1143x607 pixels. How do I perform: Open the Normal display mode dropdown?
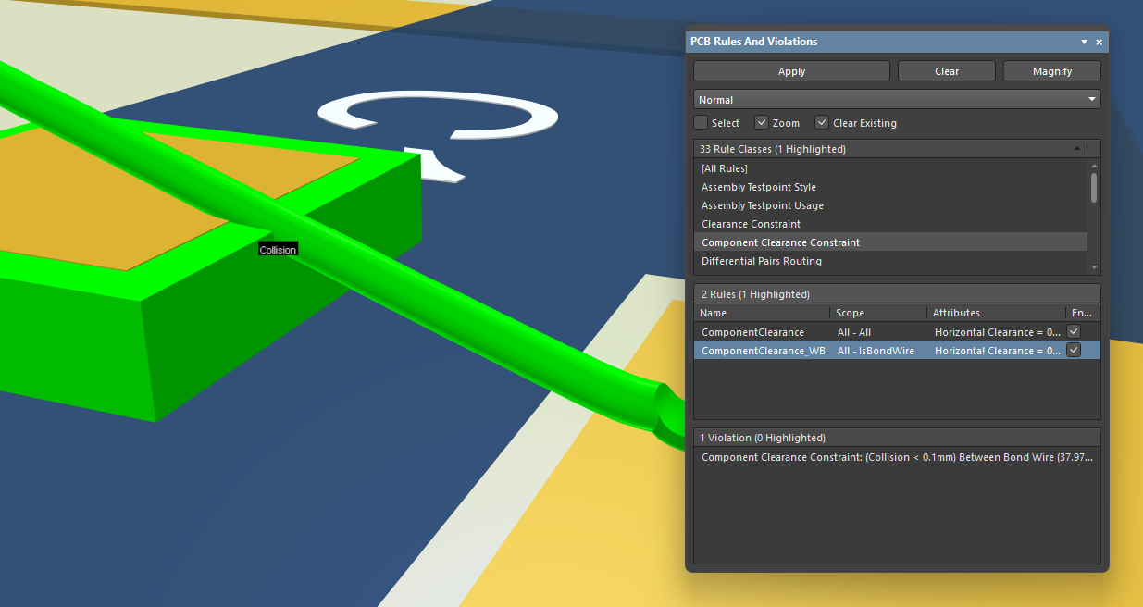1091,99
